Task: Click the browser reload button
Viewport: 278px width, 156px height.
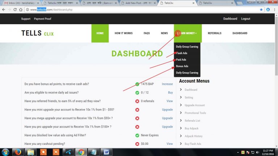Action: click(18, 9)
